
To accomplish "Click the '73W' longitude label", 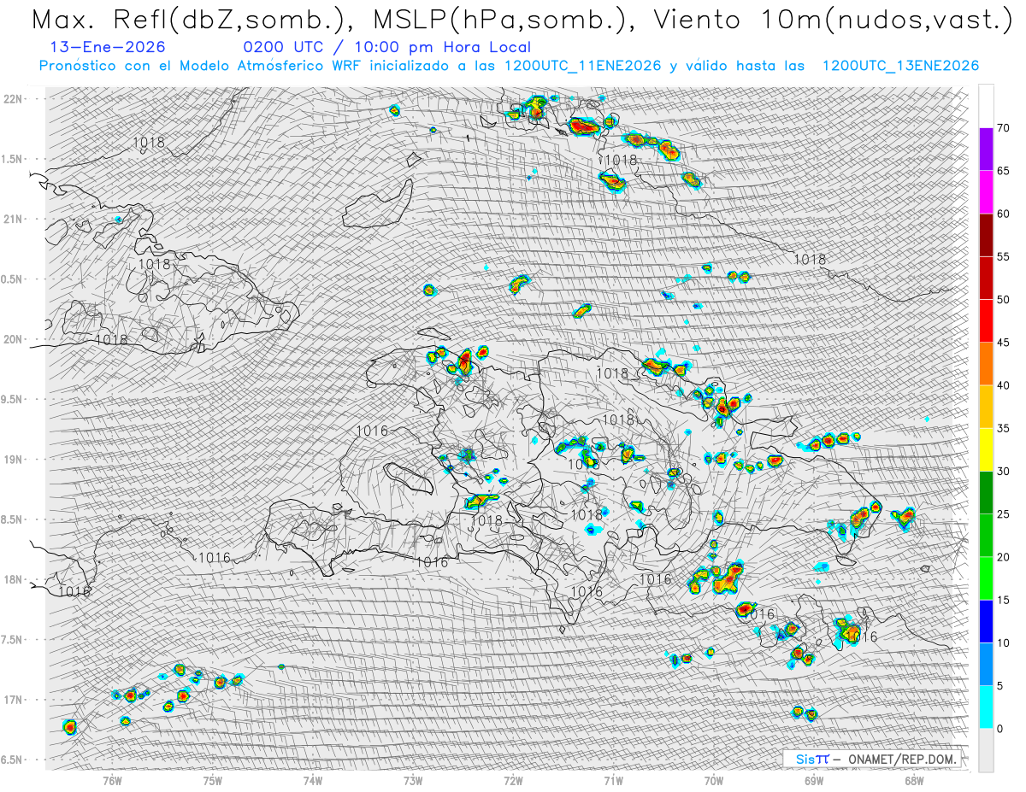I will pyautogui.click(x=413, y=781).
